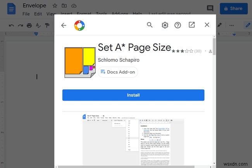Undo the last action
Image resolution: width=252 pixels, height=168 pixels.
coord(11,25)
